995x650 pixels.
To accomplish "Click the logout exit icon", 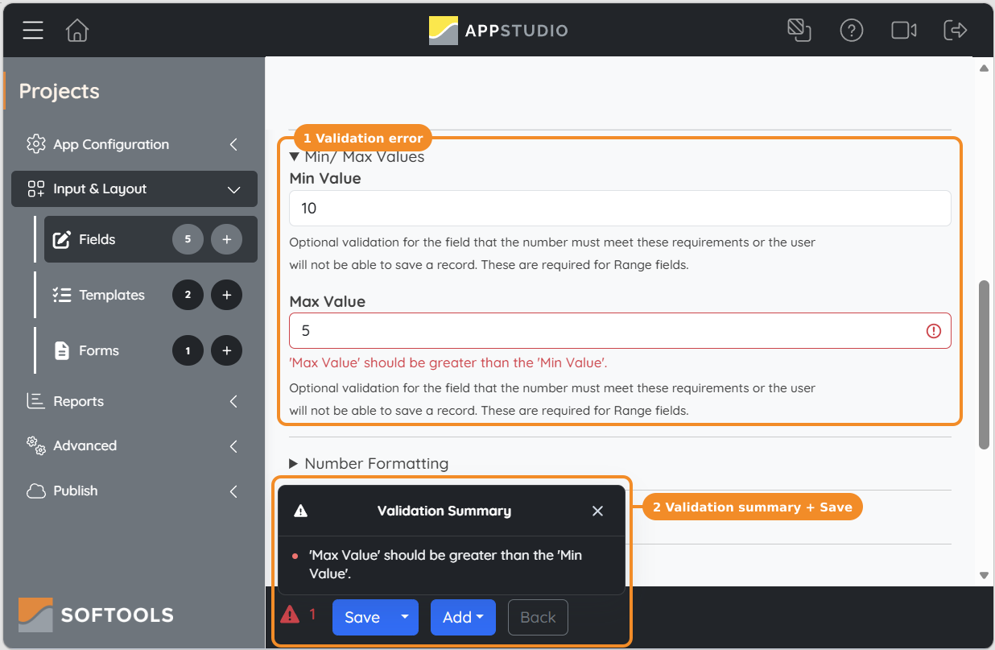I will tap(956, 31).
